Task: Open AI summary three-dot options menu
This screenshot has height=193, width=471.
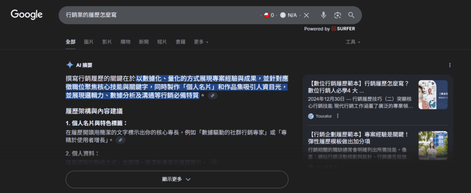Action: tap(450, 65)
